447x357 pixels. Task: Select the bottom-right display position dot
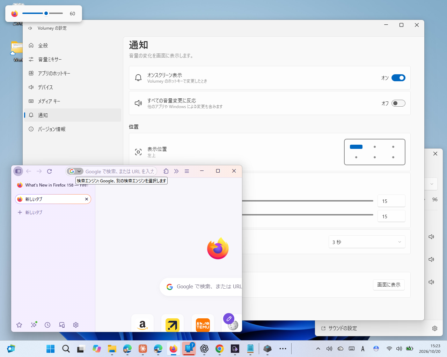[x=393, y=157]
